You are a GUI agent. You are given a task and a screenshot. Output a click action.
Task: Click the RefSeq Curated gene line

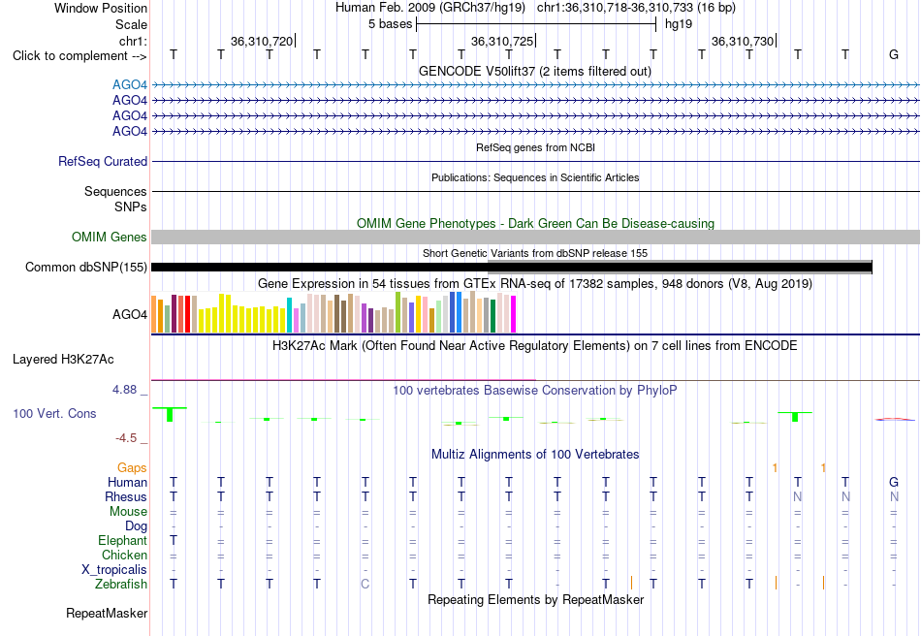[535, 162]
